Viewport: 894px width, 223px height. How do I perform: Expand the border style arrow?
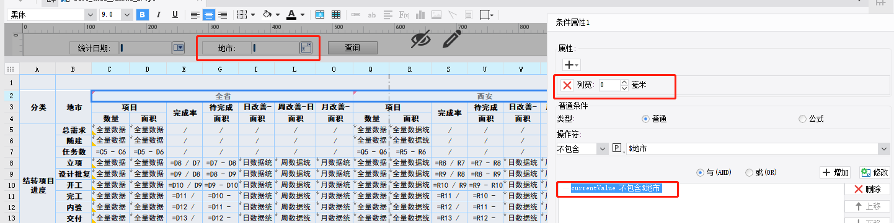pos(254,14)
